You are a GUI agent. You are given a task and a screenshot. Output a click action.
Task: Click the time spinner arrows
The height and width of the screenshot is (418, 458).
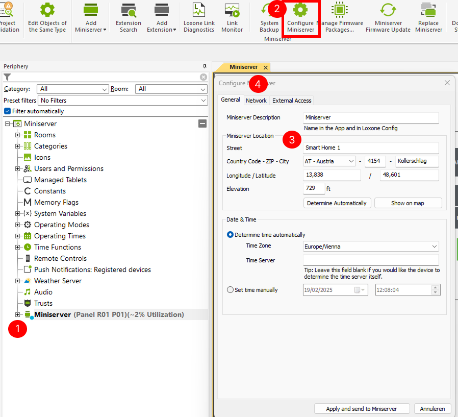point(435,290)
